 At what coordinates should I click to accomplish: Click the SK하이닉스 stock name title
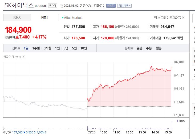[19, 5]
